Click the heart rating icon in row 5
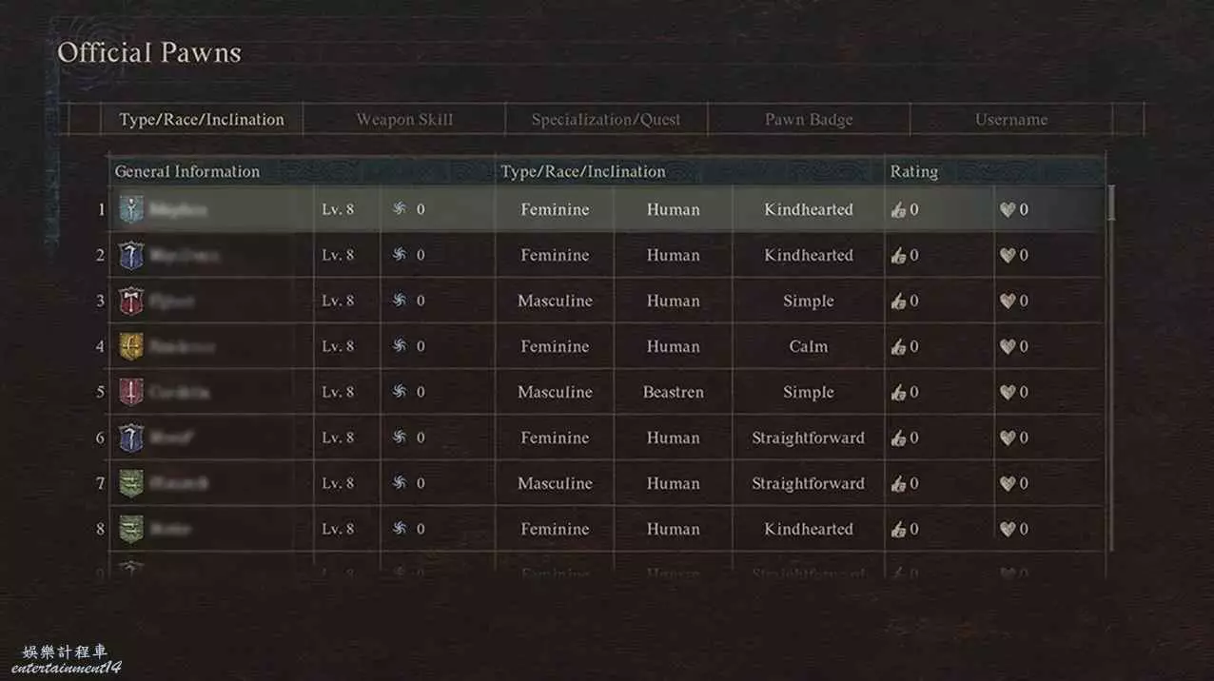Screen dimensions: 1214x681 coord(1008,392)
